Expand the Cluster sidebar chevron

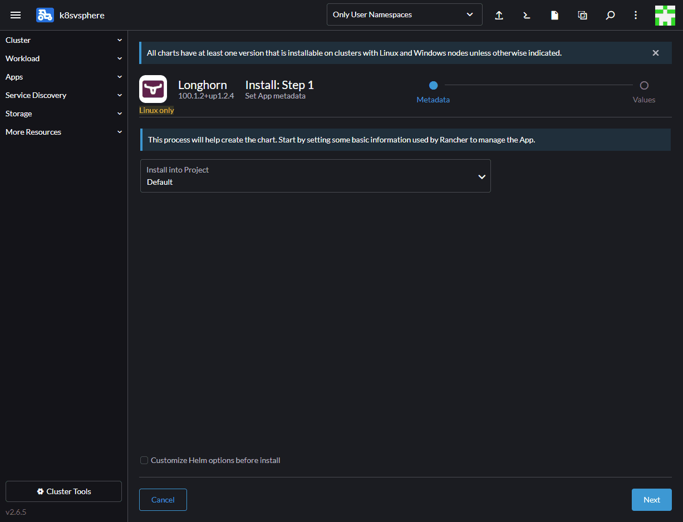(x=120, y=40)
